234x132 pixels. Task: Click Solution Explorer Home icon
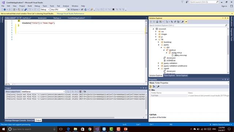(x=157, y=22)
